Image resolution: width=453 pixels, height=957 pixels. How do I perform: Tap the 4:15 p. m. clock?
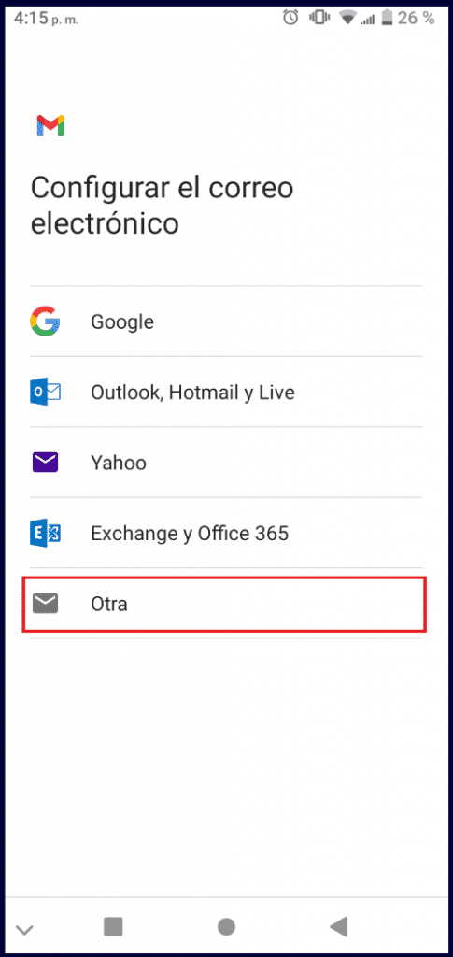[47, 19]
